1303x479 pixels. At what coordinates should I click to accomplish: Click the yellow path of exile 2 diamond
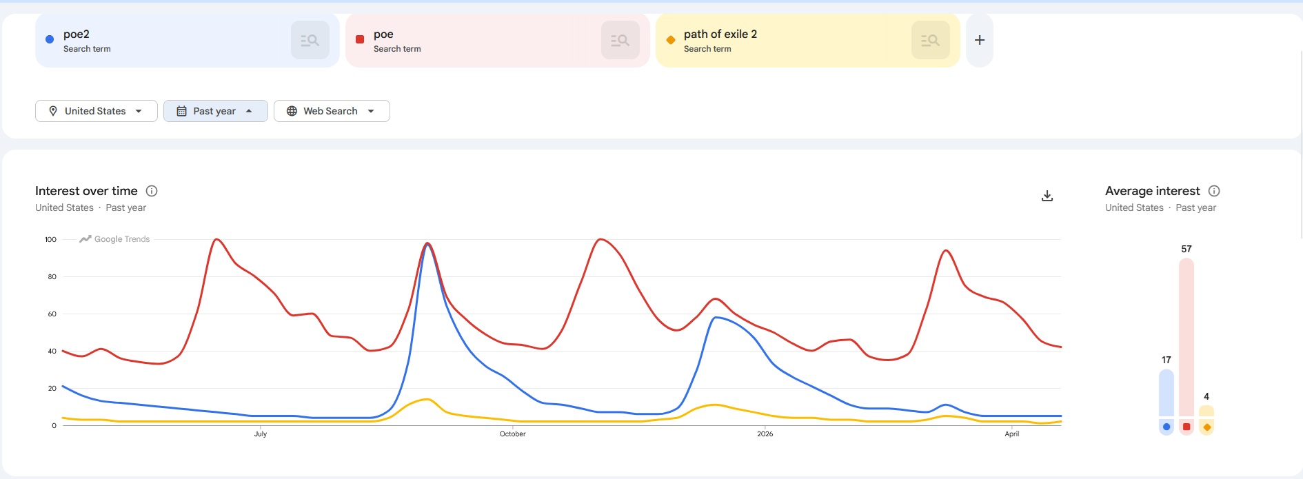(x=670, y=40)
